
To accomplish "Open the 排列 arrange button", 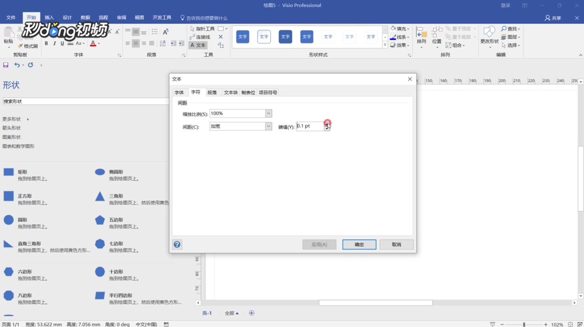I will (421, 37).
